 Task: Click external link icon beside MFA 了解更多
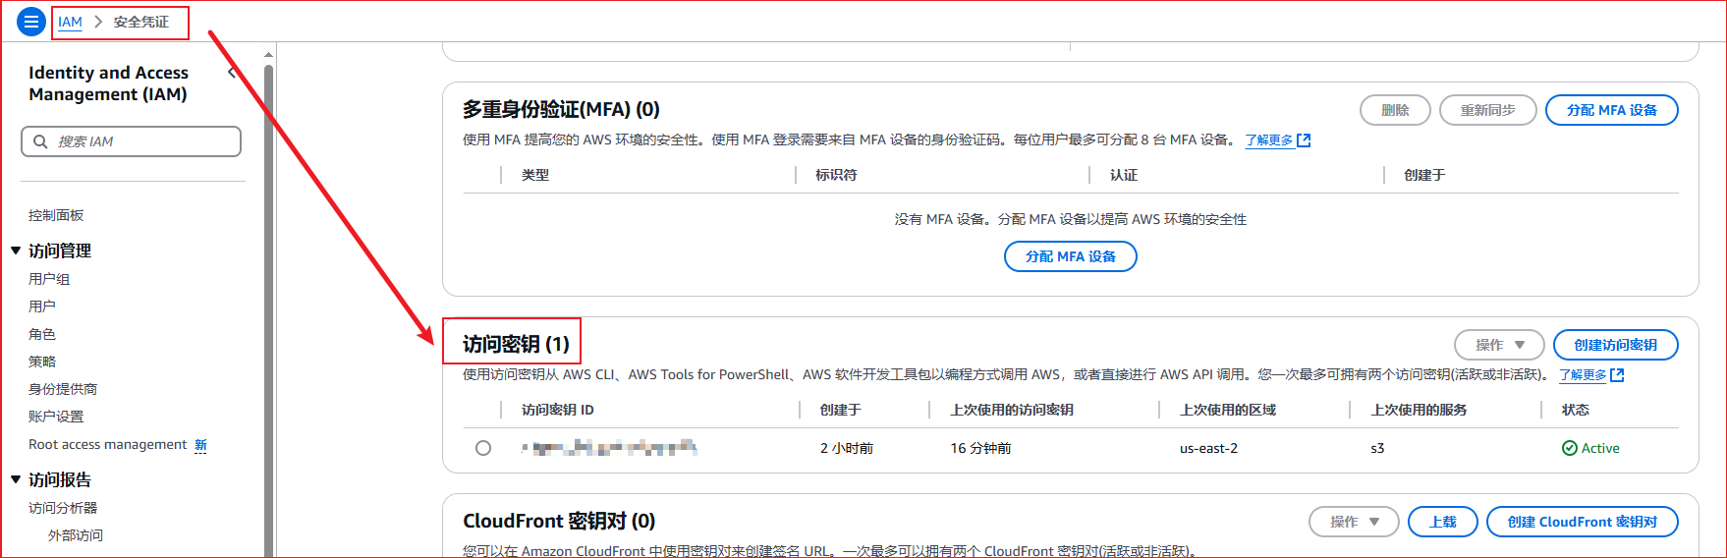[1304, 140]
